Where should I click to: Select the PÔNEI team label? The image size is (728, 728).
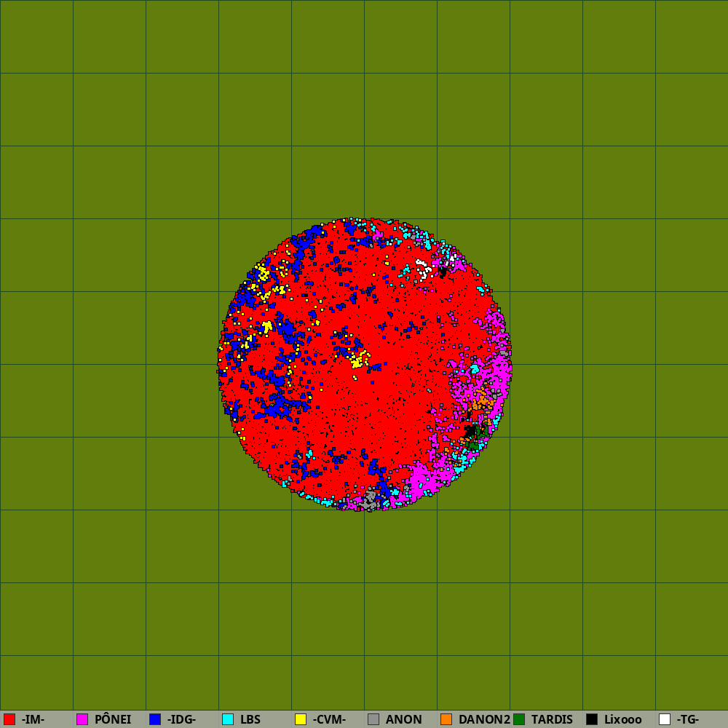(113, 719)
